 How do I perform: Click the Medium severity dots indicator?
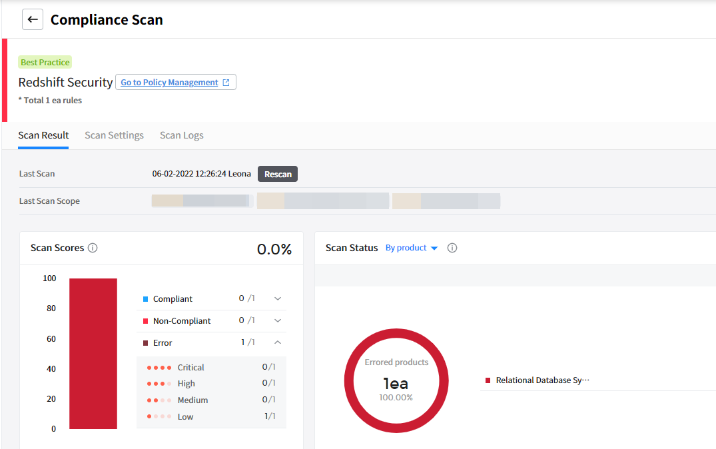coord(159,400)
